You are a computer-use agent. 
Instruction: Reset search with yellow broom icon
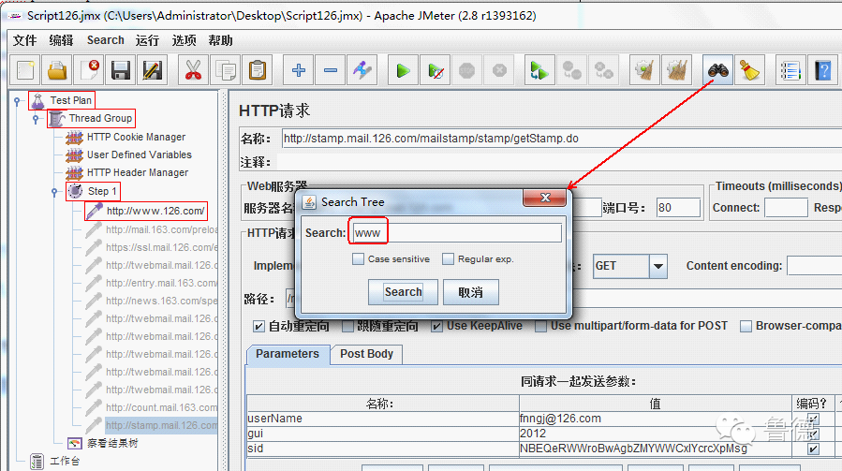(749, 70)
